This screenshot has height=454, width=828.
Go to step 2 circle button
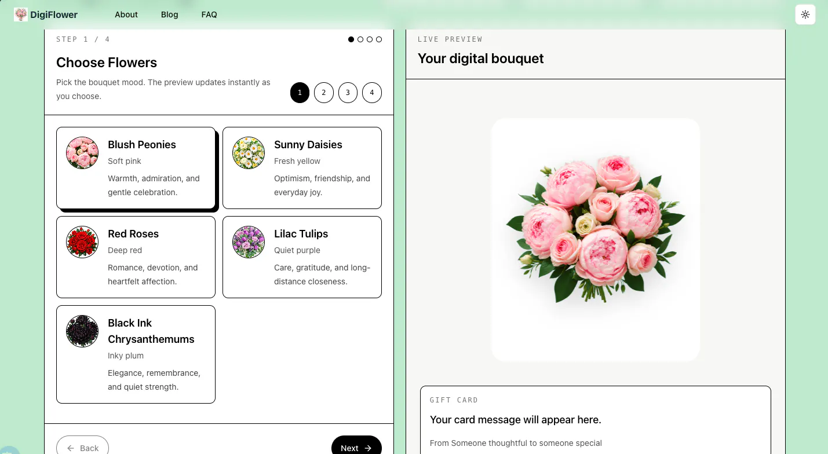[324, 93]
